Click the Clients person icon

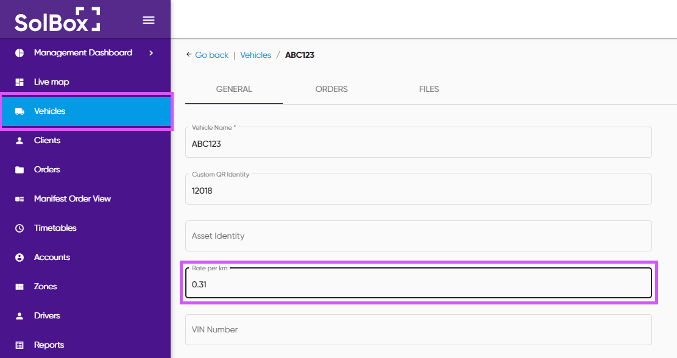pyautogui.click(x=19, y=141)
